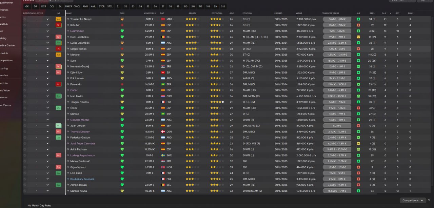Click the Inj injury icon for Rafa Mir
The width and height of the screenshot is (434, 208).
point(58,25)
